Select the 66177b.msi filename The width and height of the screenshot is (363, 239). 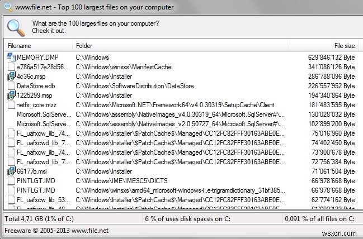pos(31,171)
